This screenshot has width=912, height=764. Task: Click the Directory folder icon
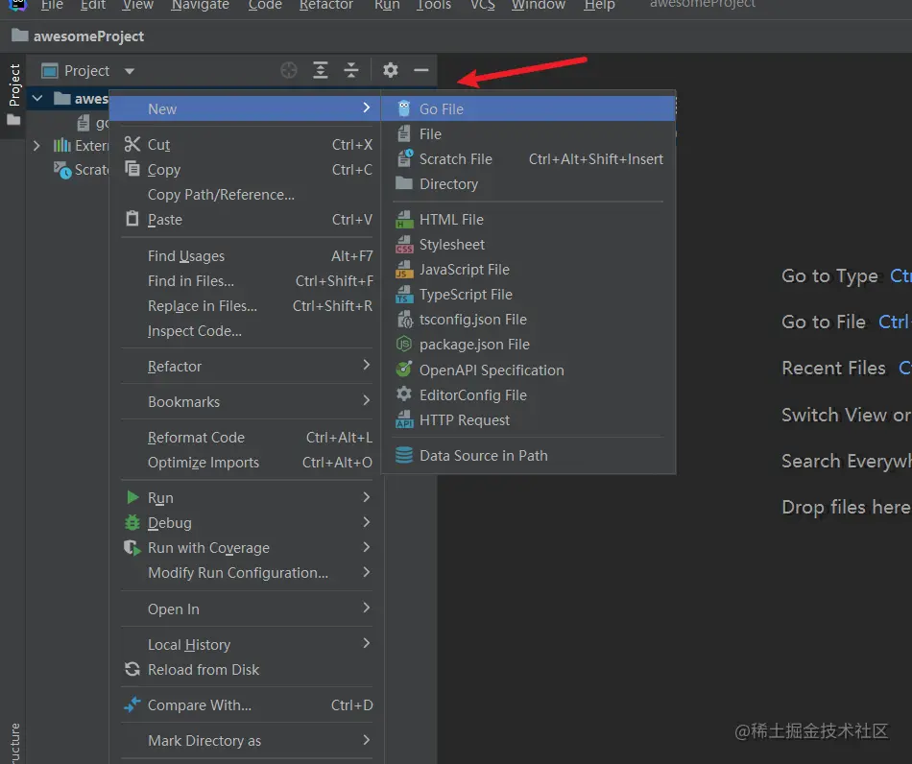(x=403, y=183)
